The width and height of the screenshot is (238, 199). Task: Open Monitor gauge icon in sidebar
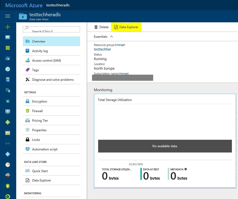pos(8,164)
